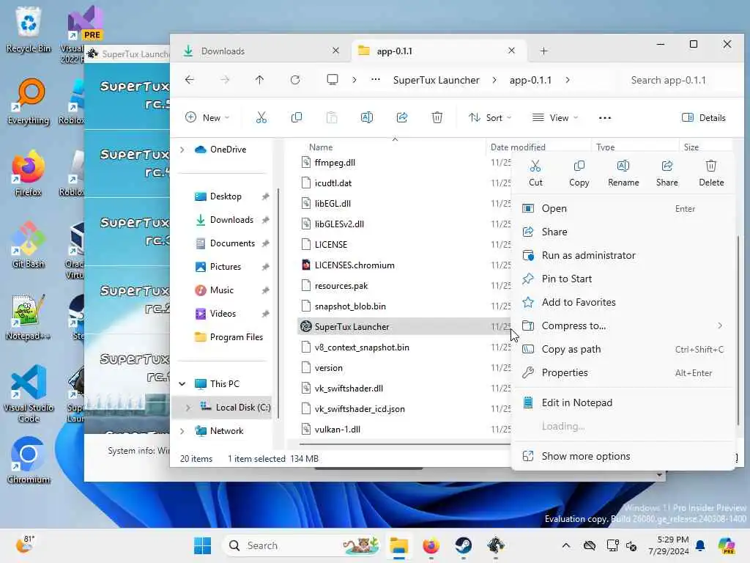This screenshot has height=563, width=750.
Task: Refresh the folder view
Action: [x=295, y=80]
